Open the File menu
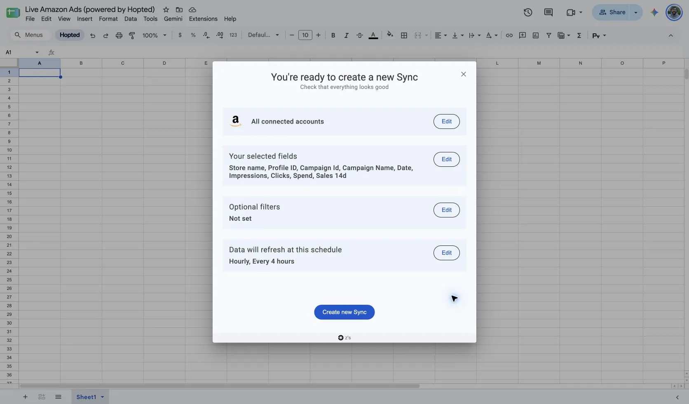The width and height of the screenshot is (689, 404). pyautogui.click(x=30, y=19)
